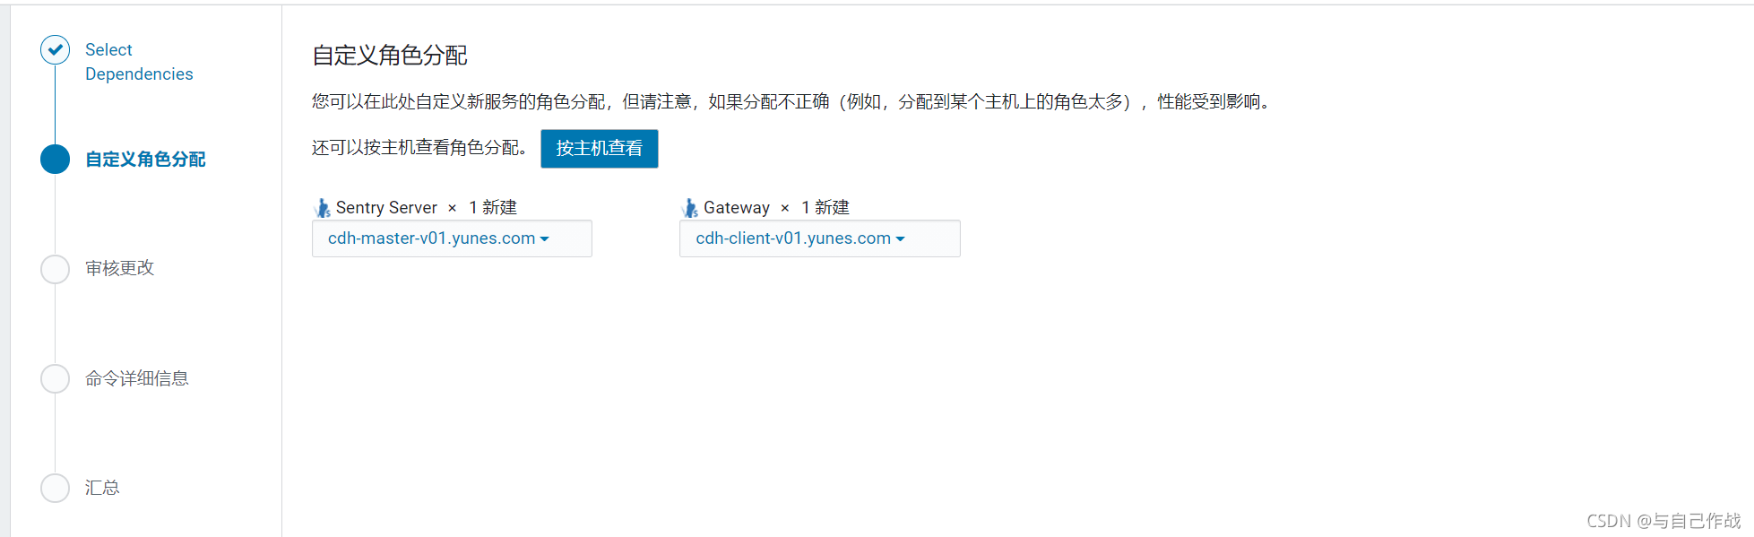
Task: Click the active 自定义角色分配 step circle
Action: point(55,160)
